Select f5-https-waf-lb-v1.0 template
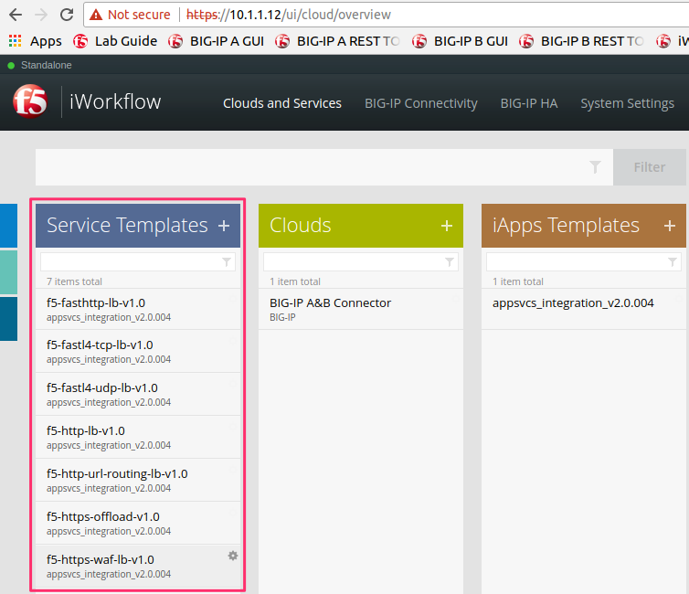The image size is (689, 594). coord(138,567)
